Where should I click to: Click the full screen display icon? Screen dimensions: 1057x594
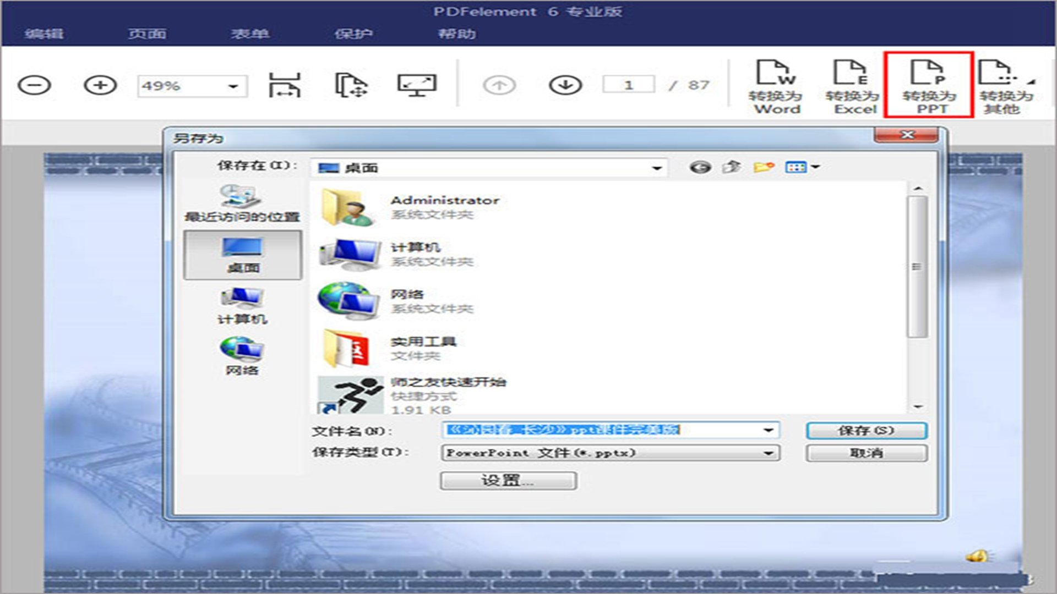click(417, 85)
